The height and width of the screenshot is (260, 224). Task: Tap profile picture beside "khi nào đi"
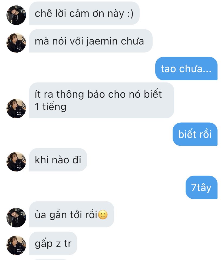[16, 162]
